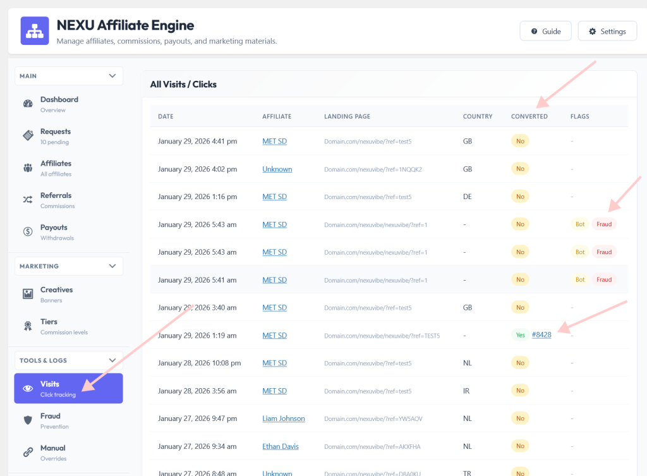Viewport: 647px width, 476px height.
Task: Click landing page ending ref=TEST5
Action: (382, 336)
